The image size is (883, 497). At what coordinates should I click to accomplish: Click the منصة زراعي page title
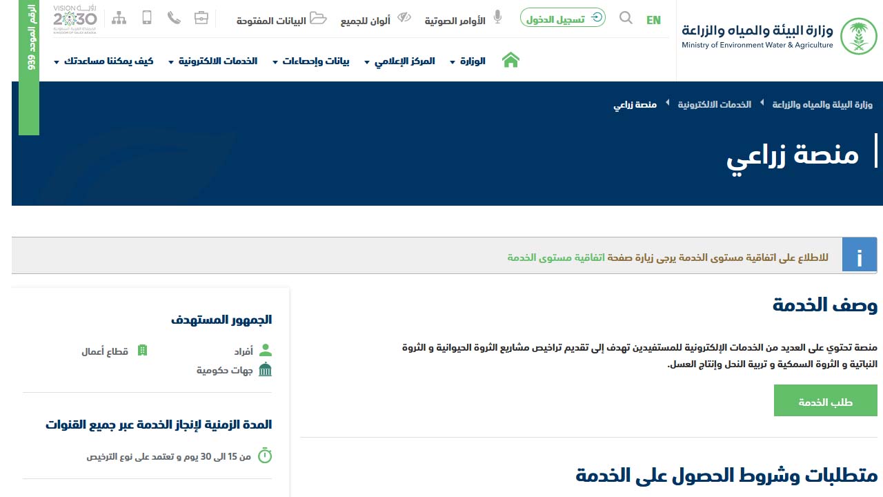[793, 156]
